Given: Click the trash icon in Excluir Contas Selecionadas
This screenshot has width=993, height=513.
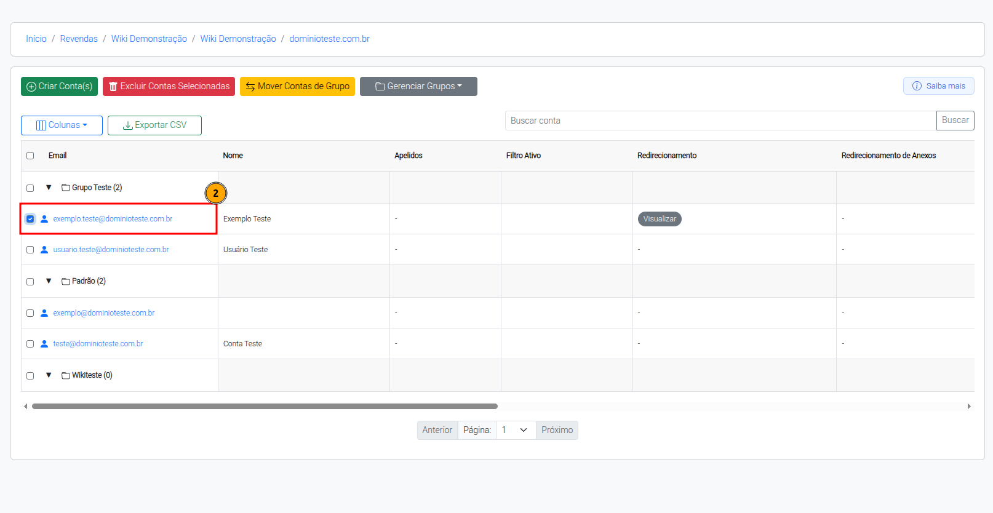Looking at the screenshot, I should 113,87.
